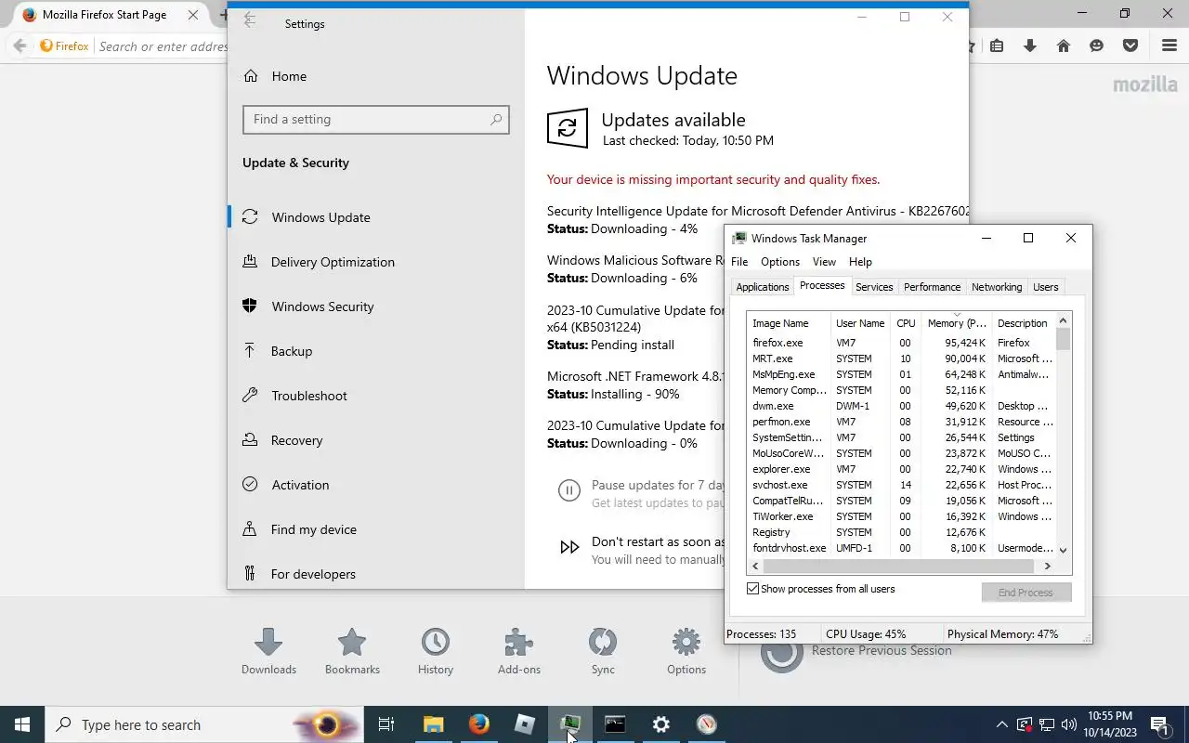Viewport: 1189px width, 743px height.
Task: Sort by User Name column header
Action: (860, 323)
